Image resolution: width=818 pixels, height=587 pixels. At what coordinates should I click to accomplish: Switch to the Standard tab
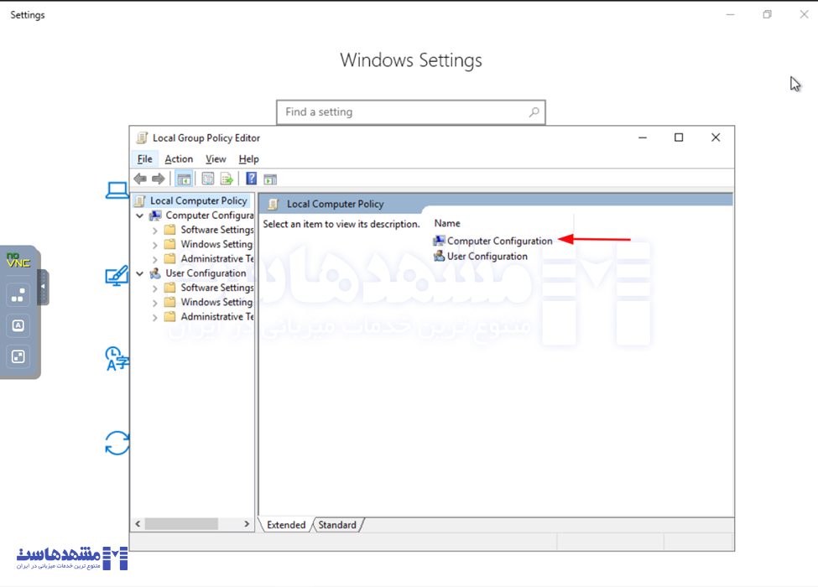tap(337, 525)
